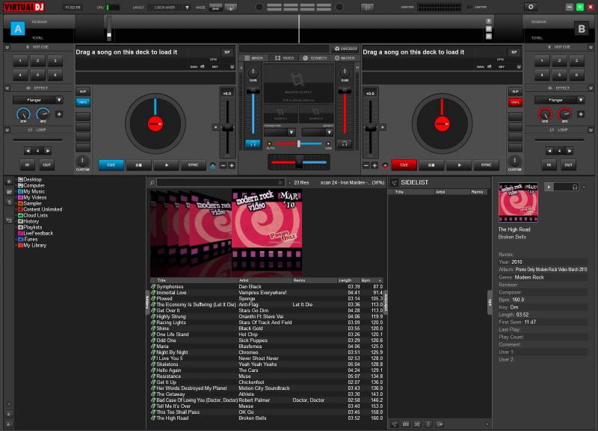This screenshot has width=598, height=431.
Task: Toggle the SANDBOX mode button
Action: pyautogui.click(x=346, y=49)
